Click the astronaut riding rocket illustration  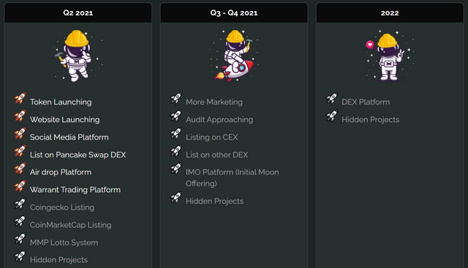[234, 55]
